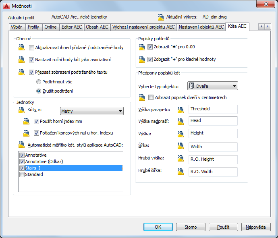Click drawing icon next to Width field
This screenshot has height=238, width=278.
click(x=180, y=146)
